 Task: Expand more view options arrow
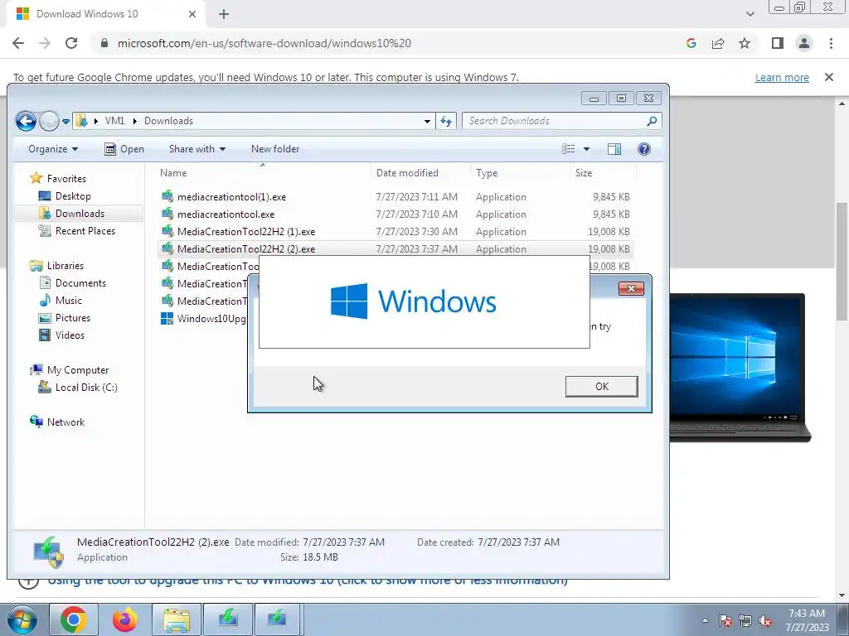tap(586, 149)
